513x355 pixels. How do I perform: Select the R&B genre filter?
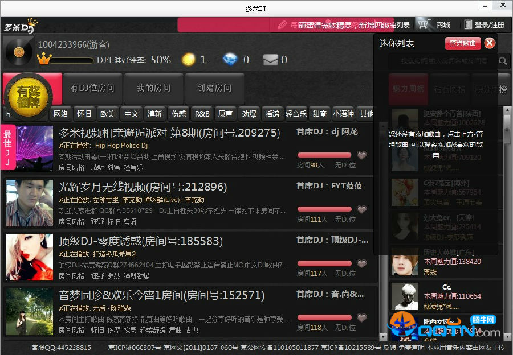[x=202, y=114]
